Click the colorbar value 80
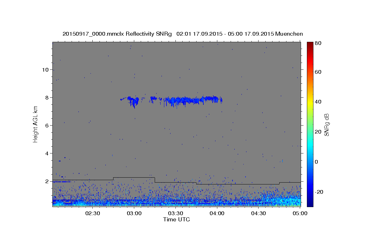The image size is (372, 248). [x=319, y=44]
